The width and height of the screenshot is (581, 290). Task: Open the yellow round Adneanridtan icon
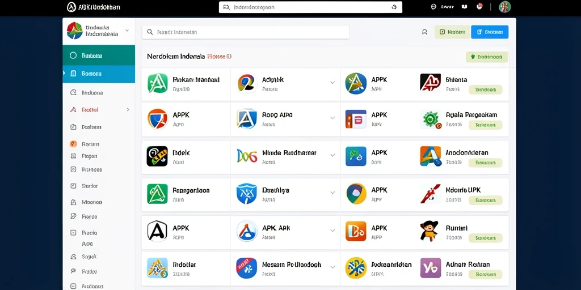coord(356,268)
